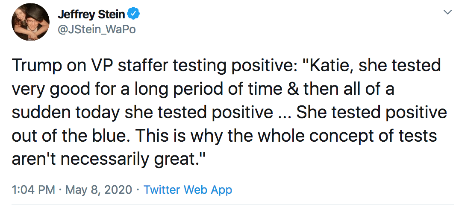Click the blue verified checkmark badge
Viewport: 456px width, 207px height.
(x=134, y=14)
